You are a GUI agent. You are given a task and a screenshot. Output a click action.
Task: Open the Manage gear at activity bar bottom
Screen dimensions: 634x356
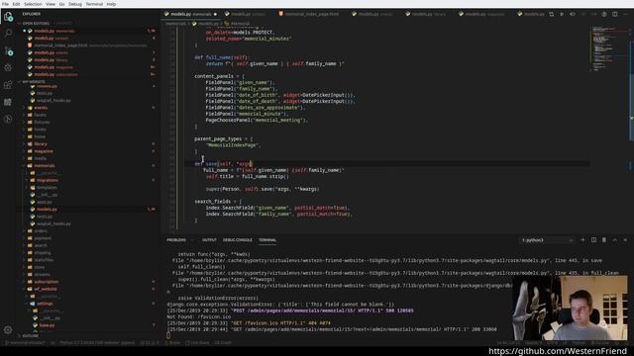tap(8, 329)
